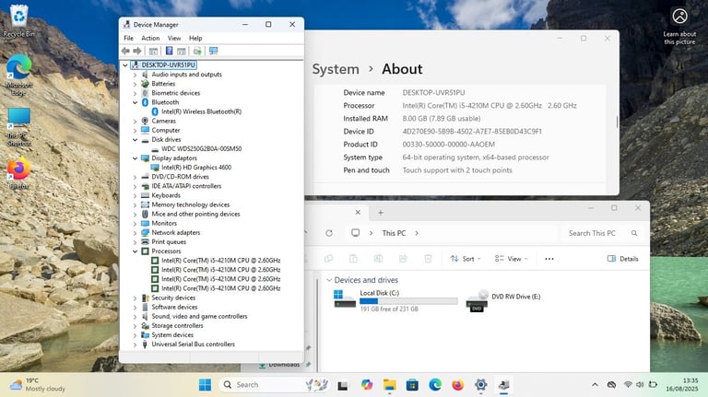This screenshot has height=397, width=708.
Task: Click the Paste icon in File Explorer toolbar
Action: coord(354,259)
